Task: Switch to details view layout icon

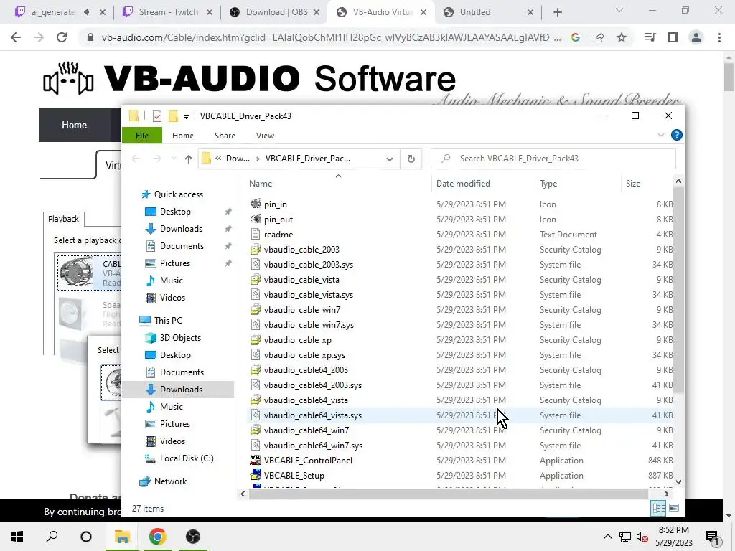Action: point(659,508)
